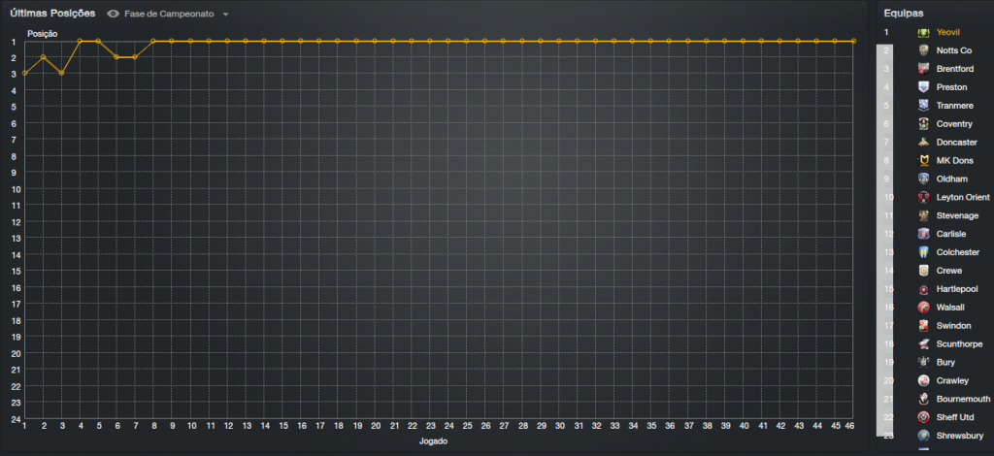Choose Leyton Orient from Equipas list
This screenshot has height=456, width=994.
(x=963, y=197)
